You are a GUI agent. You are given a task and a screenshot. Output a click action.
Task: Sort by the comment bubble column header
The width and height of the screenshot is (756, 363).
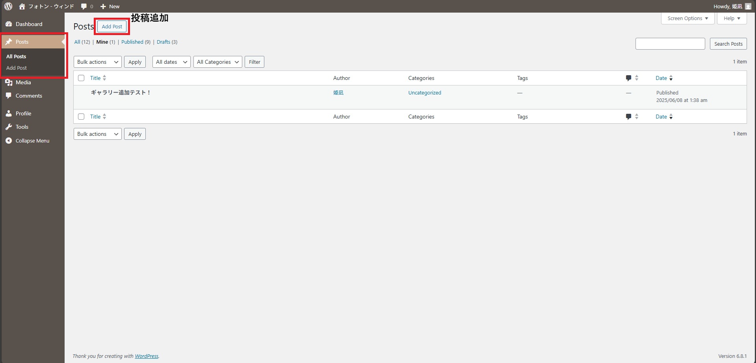coord(628,78)
